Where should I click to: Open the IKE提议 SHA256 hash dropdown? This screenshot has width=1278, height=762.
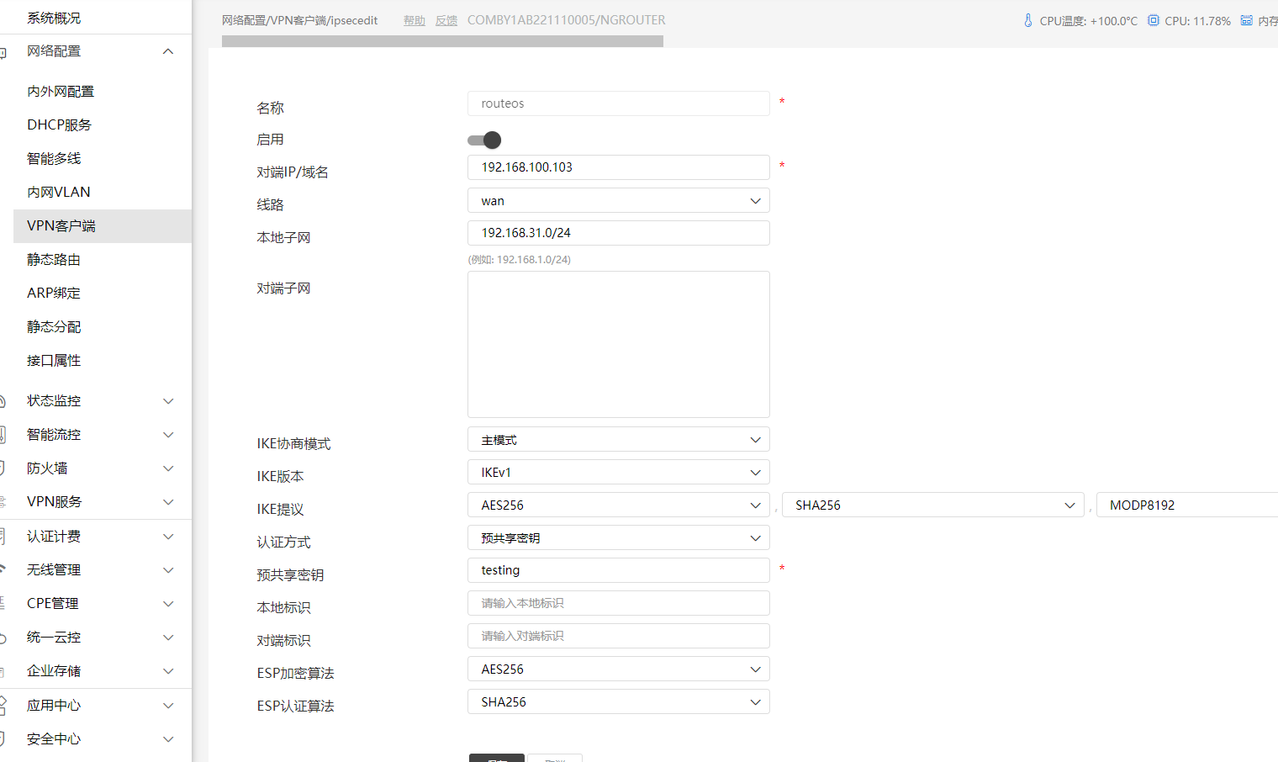click(932, 505)
